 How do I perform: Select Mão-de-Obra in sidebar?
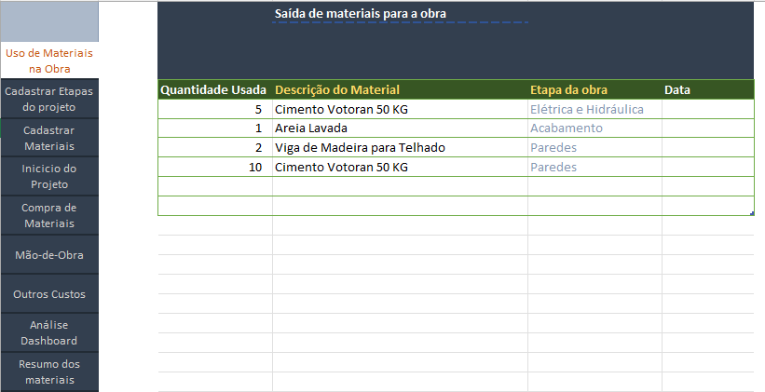tap(49, 255)
